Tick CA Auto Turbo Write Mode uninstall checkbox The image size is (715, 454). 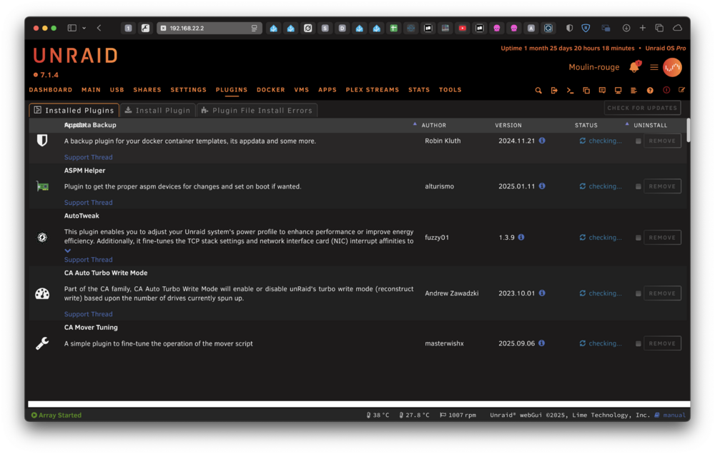[638, 293]
